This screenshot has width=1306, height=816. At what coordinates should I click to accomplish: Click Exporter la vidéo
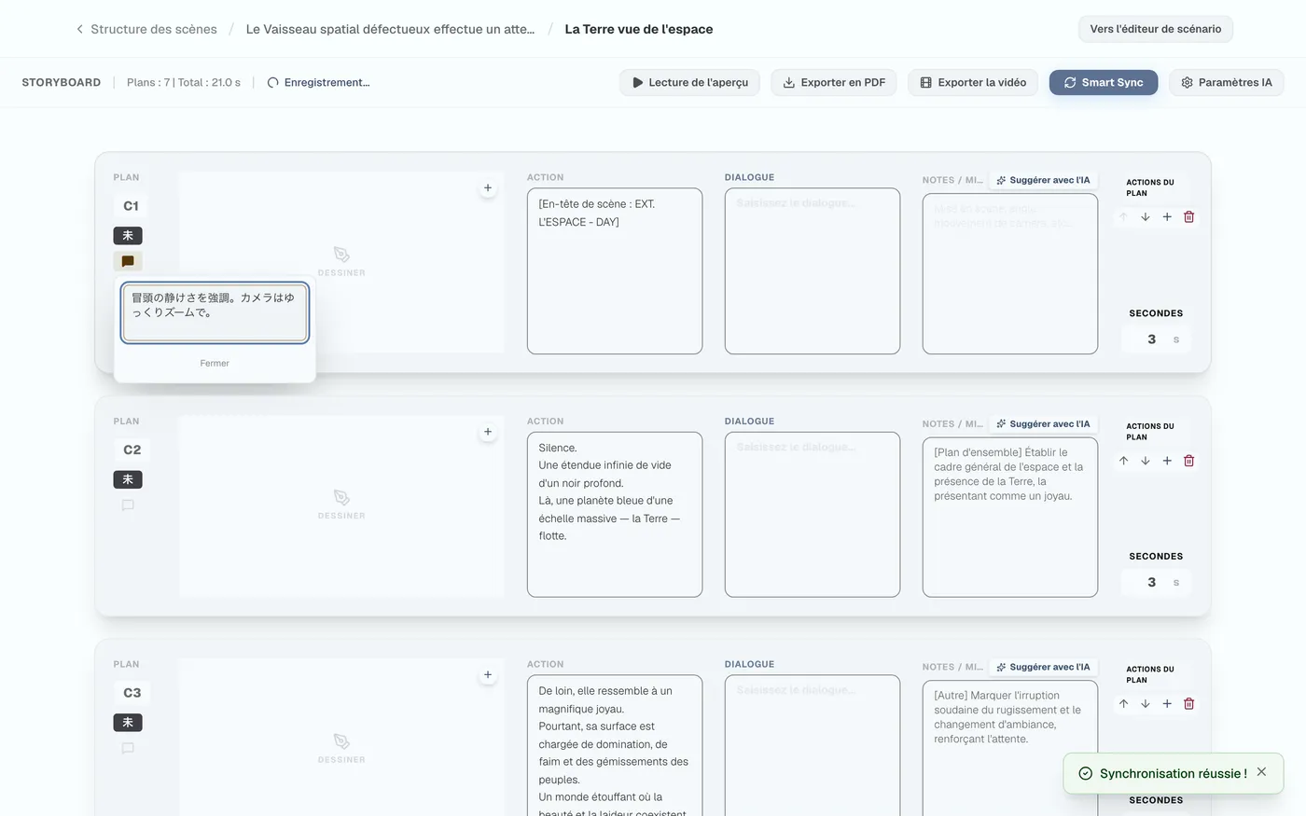[973, 82]
